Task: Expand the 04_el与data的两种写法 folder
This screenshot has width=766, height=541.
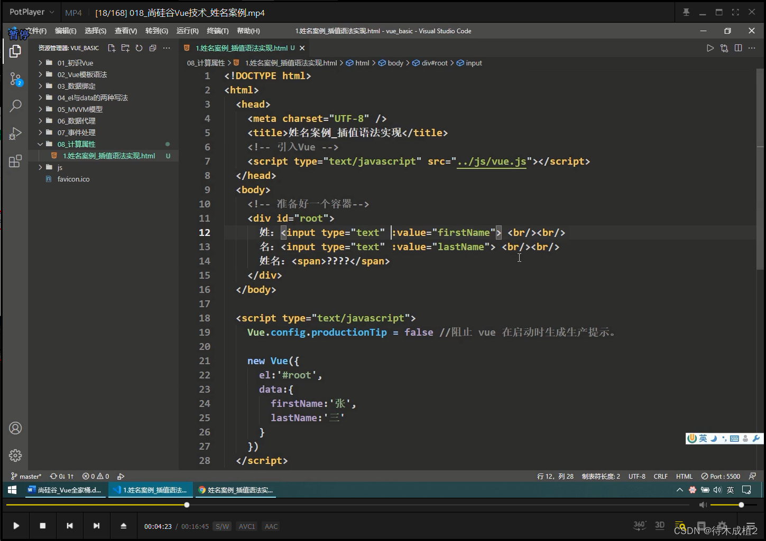Action: point(93,98)
